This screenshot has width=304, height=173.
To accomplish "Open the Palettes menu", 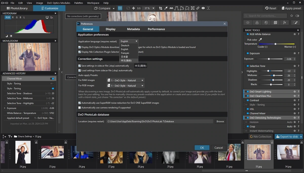I will tap(79, 3).
